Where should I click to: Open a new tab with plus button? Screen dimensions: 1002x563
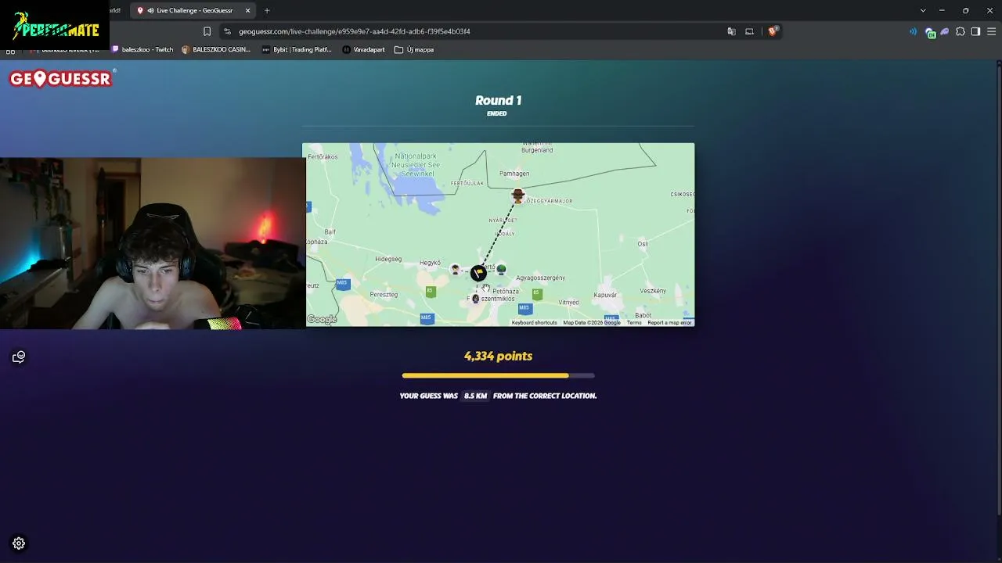pyautogui.click(x=267, y=10)
